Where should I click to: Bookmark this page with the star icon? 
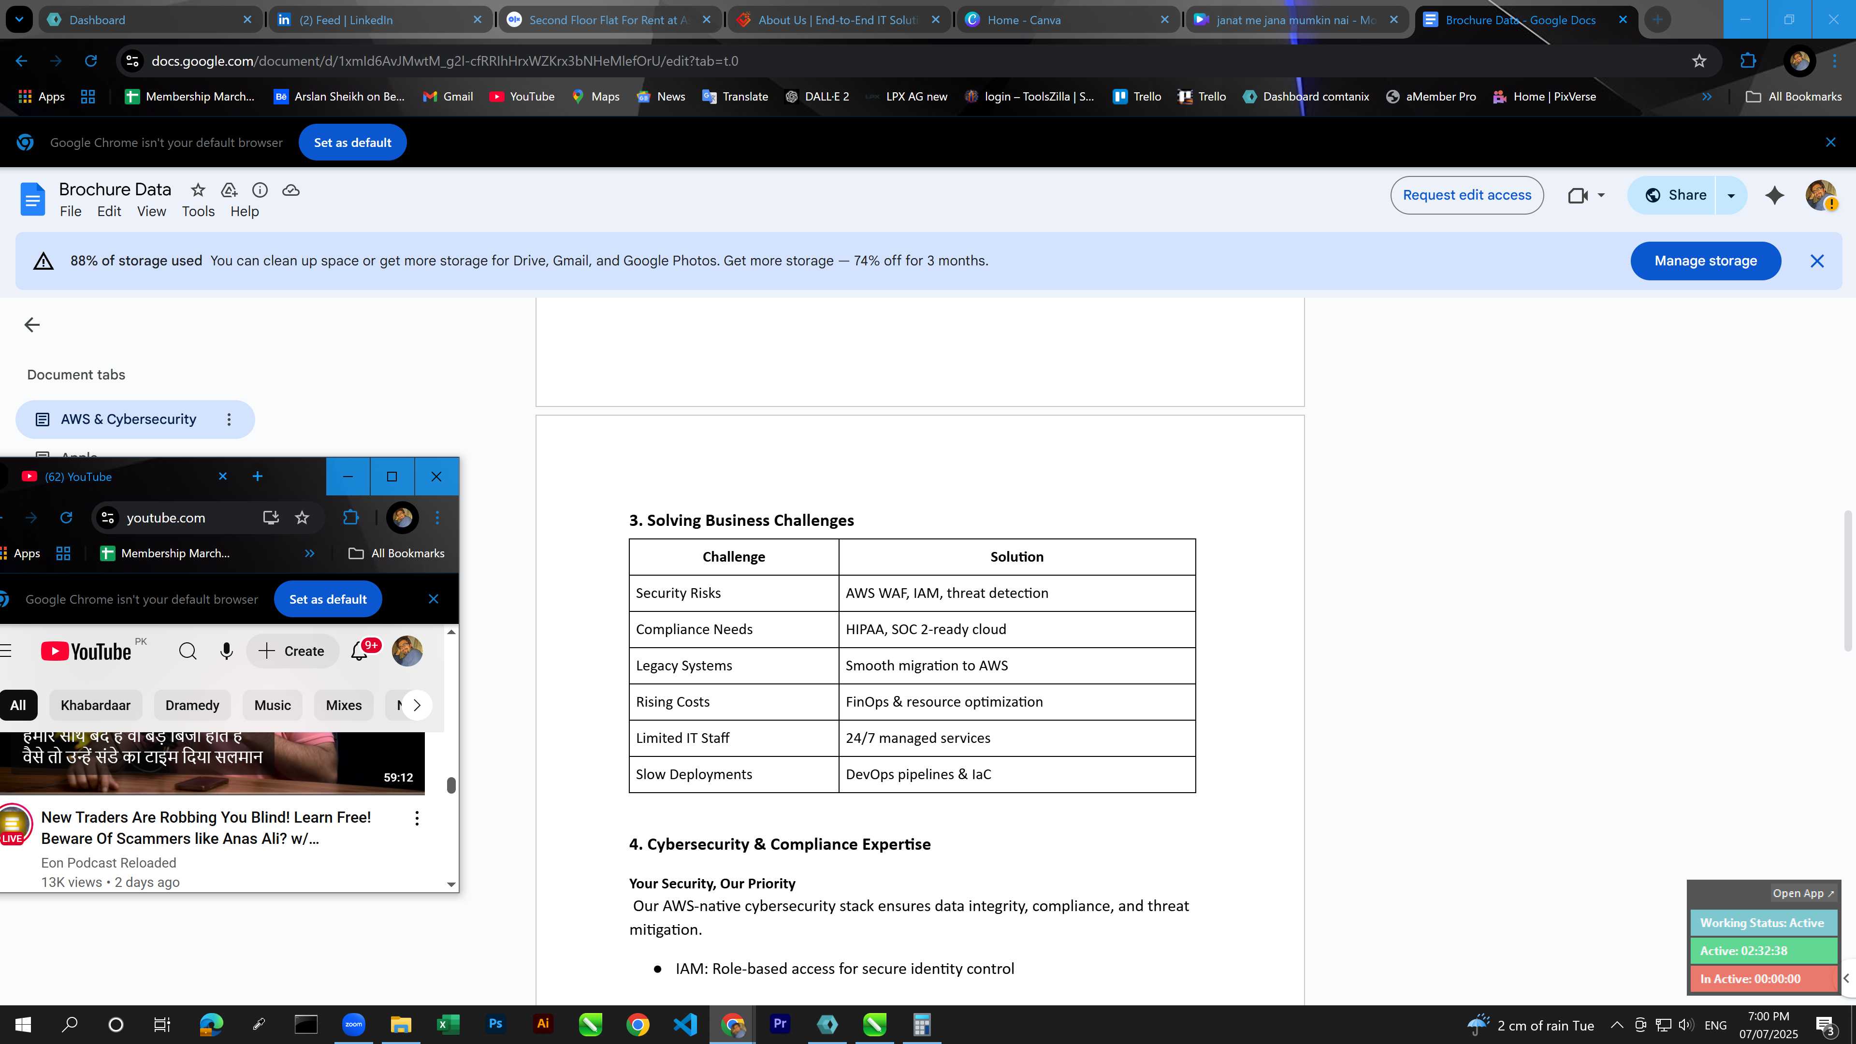click(x=1700, y=61)
